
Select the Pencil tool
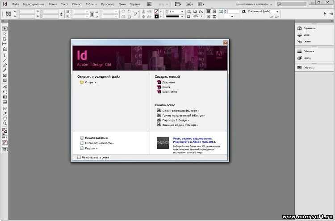click(x=4, y=70)
